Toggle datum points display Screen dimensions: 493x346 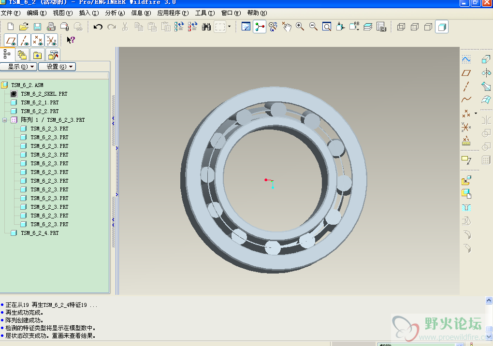[x=38, y=41]
